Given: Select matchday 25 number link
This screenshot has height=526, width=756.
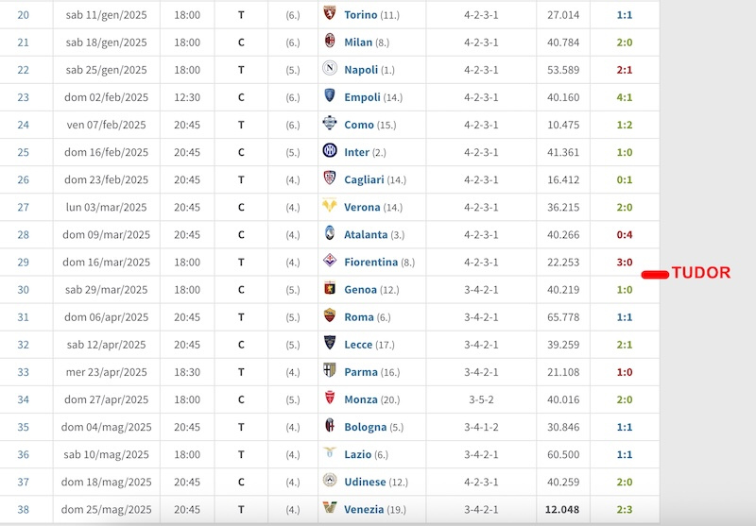Looking at the screenshot, I should tap(23, 152).
